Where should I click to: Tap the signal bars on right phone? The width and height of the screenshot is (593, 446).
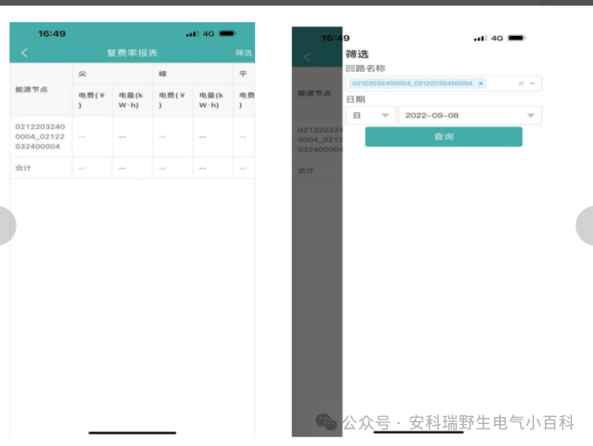coord(481,39)
